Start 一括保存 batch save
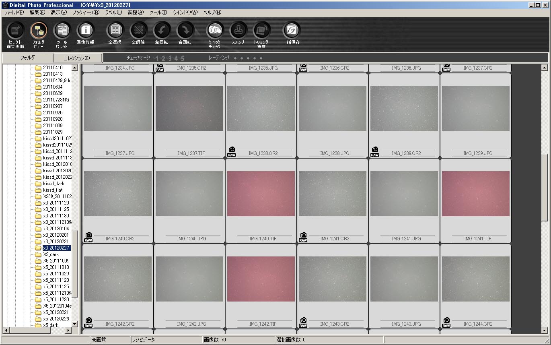This screenshot has width=551, height=345. click(x=291, y=33)
